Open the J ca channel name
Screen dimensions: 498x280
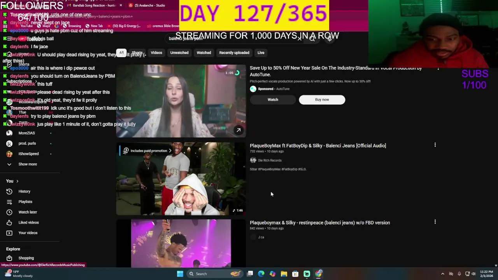(261, 237)
